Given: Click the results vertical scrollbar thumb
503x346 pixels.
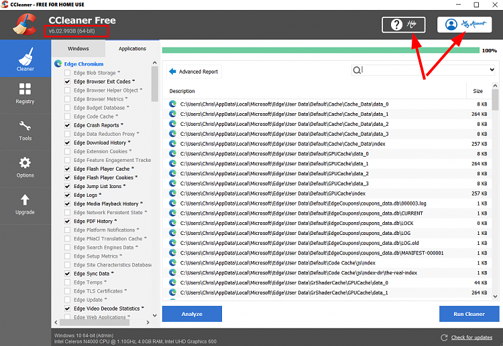Looking at the screenshot, I should [x=495, y=100].
